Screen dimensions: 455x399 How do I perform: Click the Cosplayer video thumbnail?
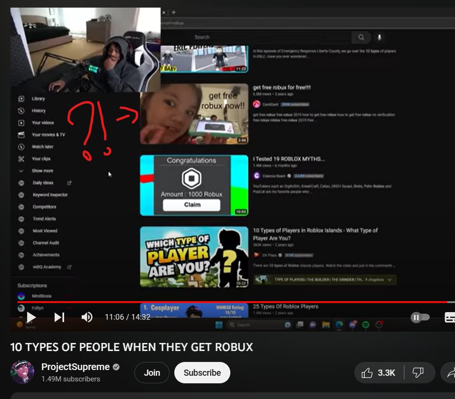point(194,311)
